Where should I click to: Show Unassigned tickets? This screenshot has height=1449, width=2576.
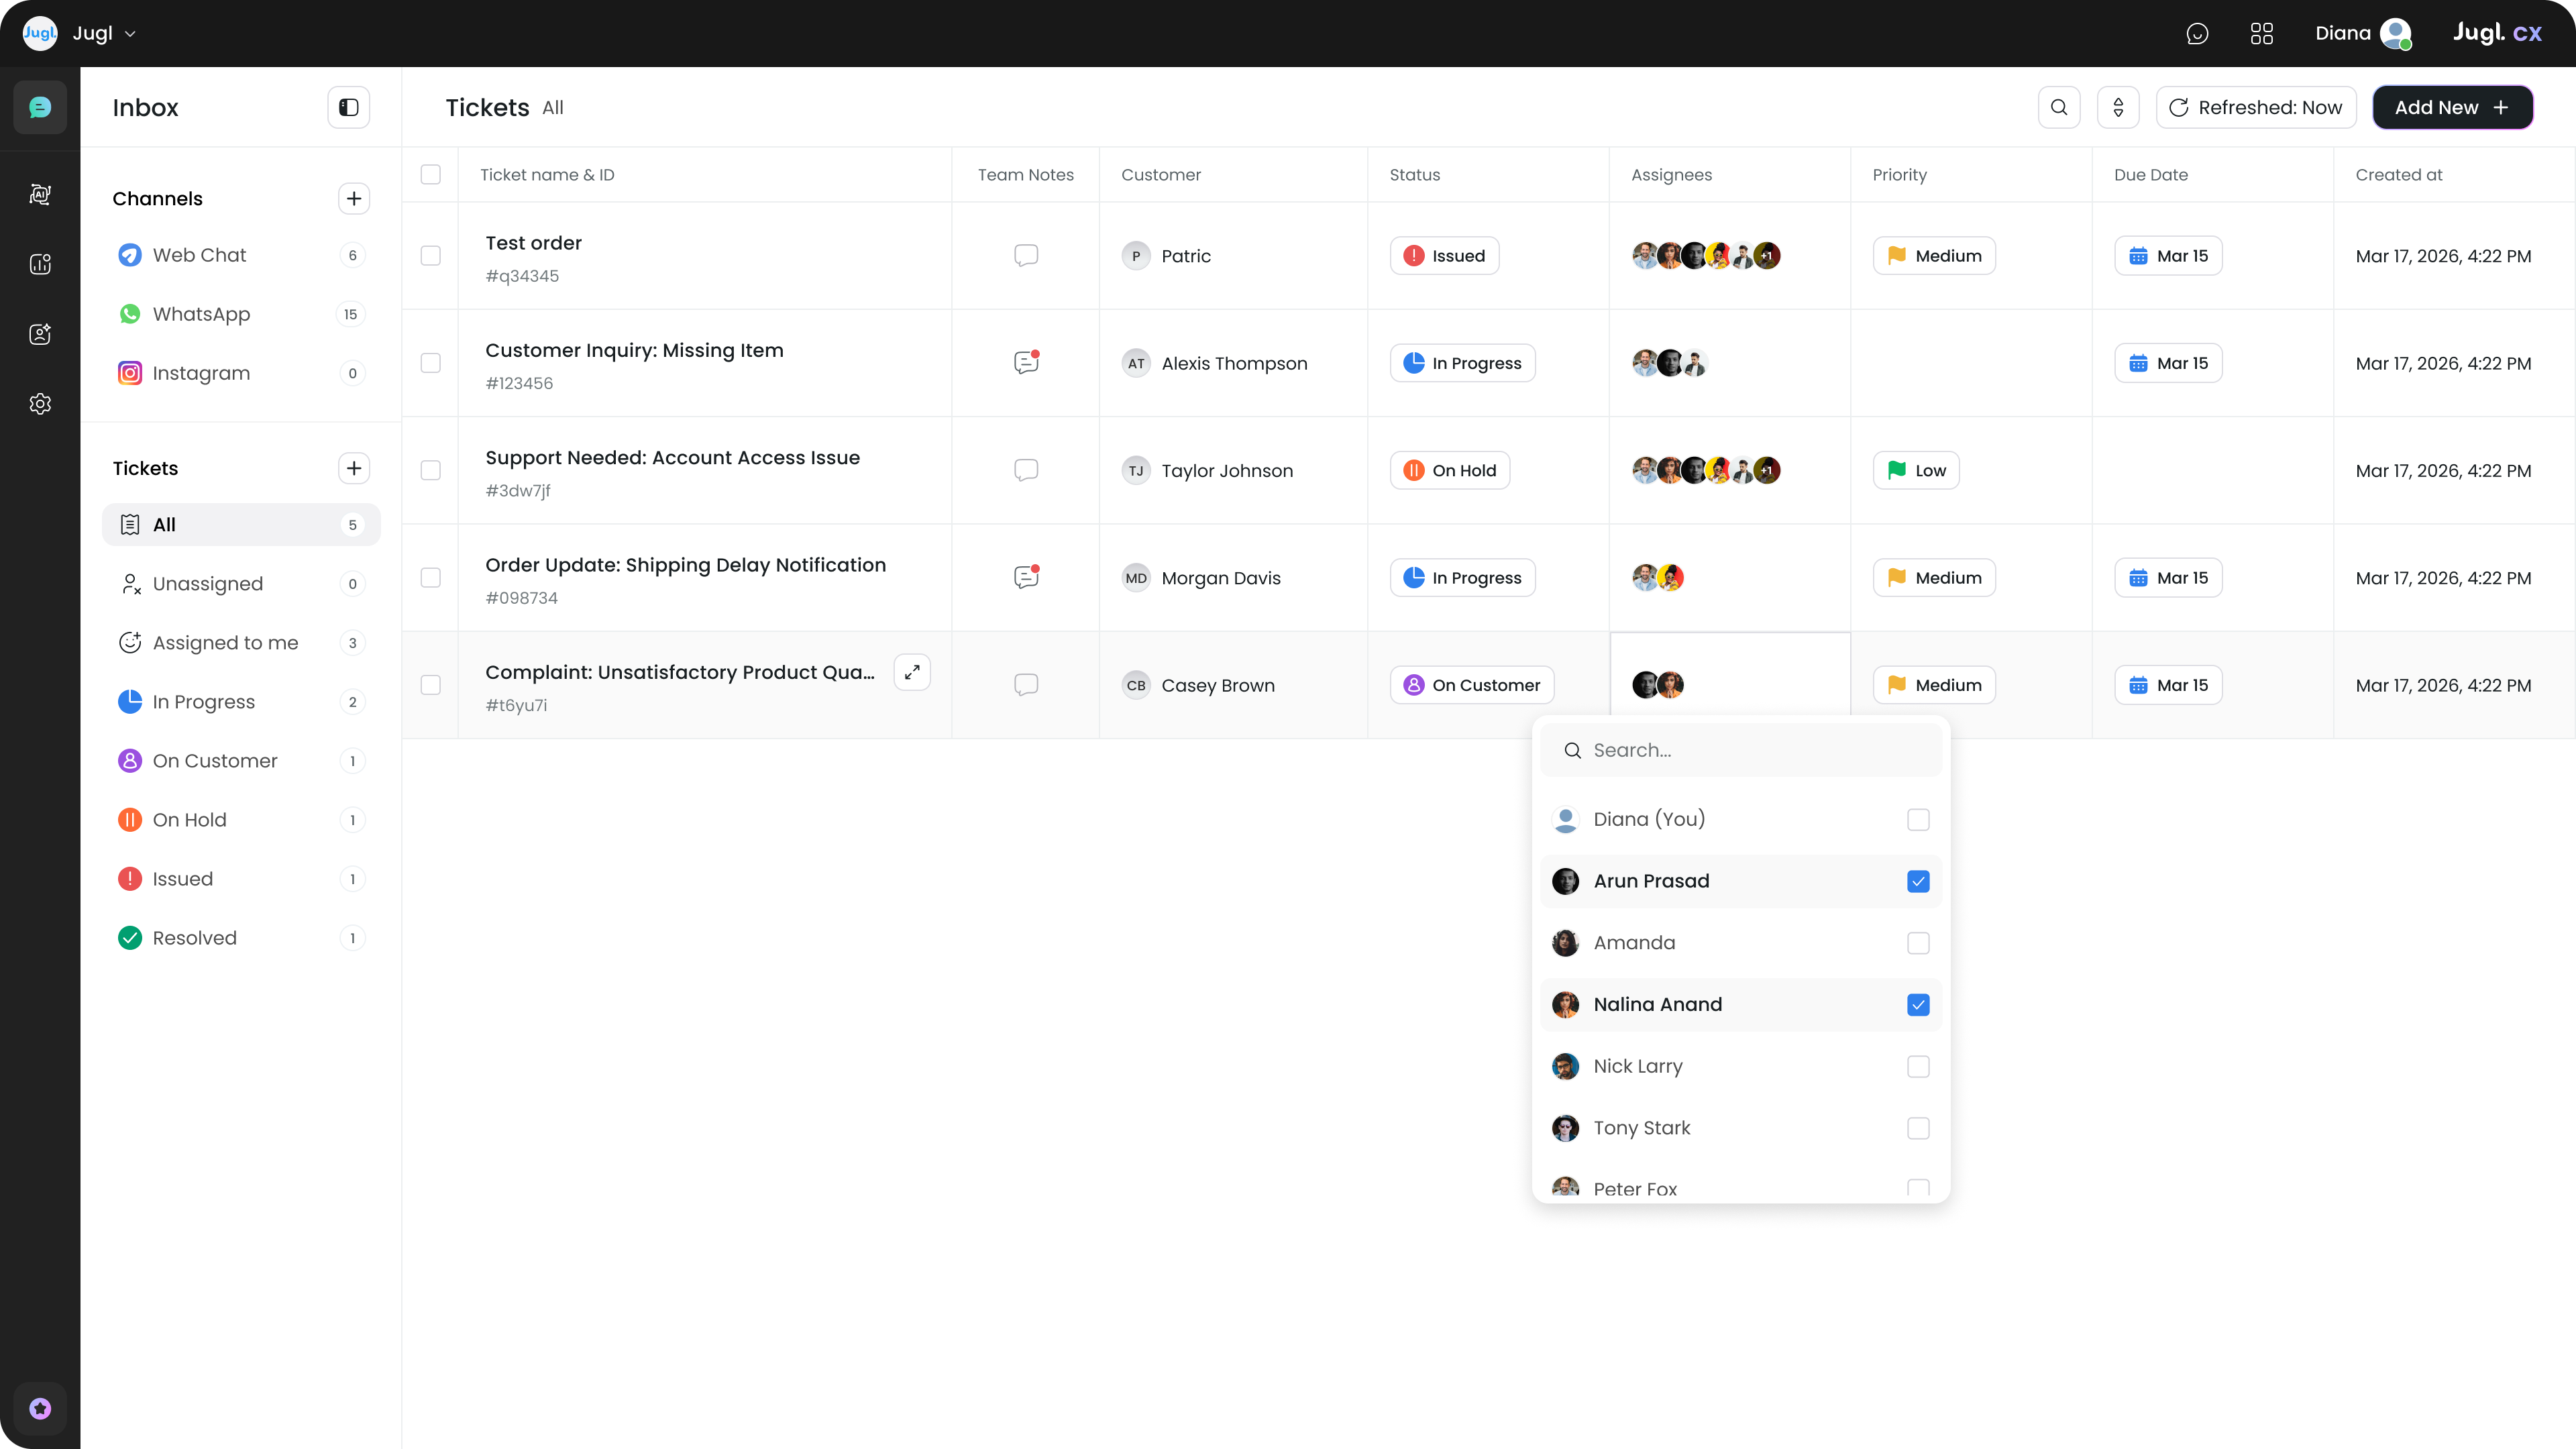[x=241, y=583]
